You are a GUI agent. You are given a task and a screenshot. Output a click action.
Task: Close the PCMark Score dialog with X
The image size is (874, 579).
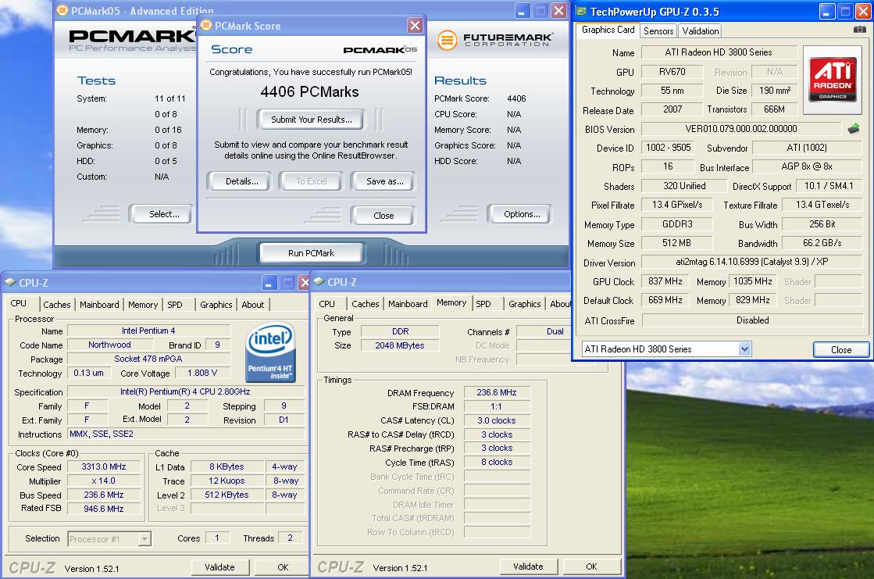(415, 25)
